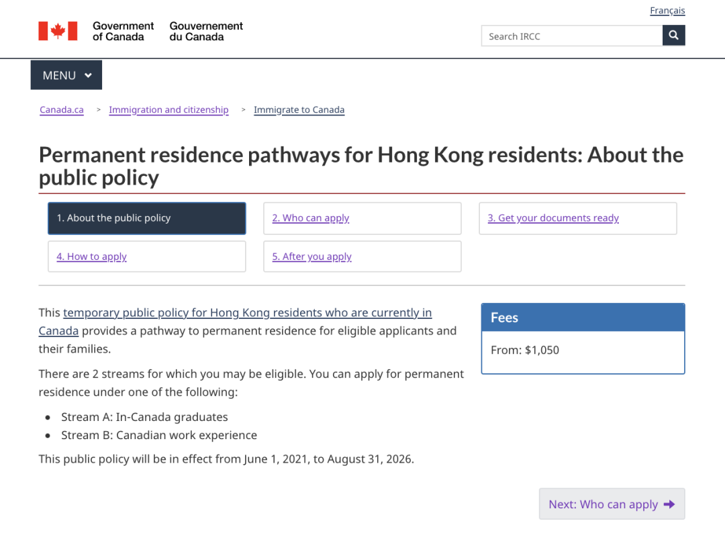Expand the MENU dropdown

click(66, 75)
